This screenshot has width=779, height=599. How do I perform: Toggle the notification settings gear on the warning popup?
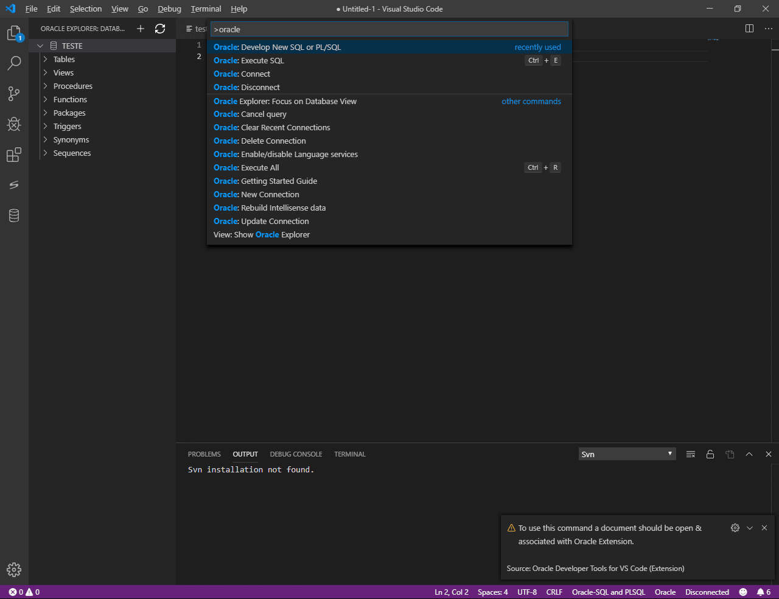coord(735,528)
